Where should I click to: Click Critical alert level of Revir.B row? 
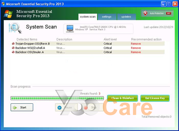(108, 44)
